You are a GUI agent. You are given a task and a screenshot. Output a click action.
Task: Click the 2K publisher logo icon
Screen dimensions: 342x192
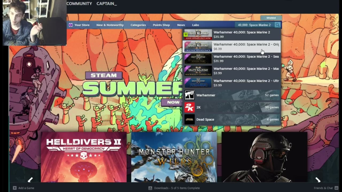[189, 107]
